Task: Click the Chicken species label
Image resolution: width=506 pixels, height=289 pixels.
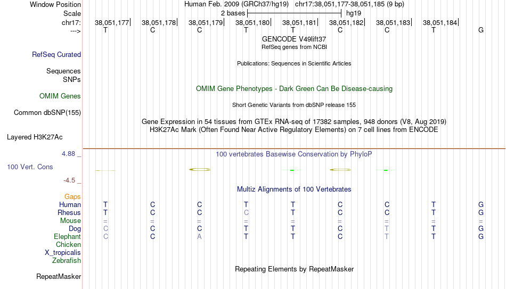Action: pyautogui.click(x=68, y=244)
